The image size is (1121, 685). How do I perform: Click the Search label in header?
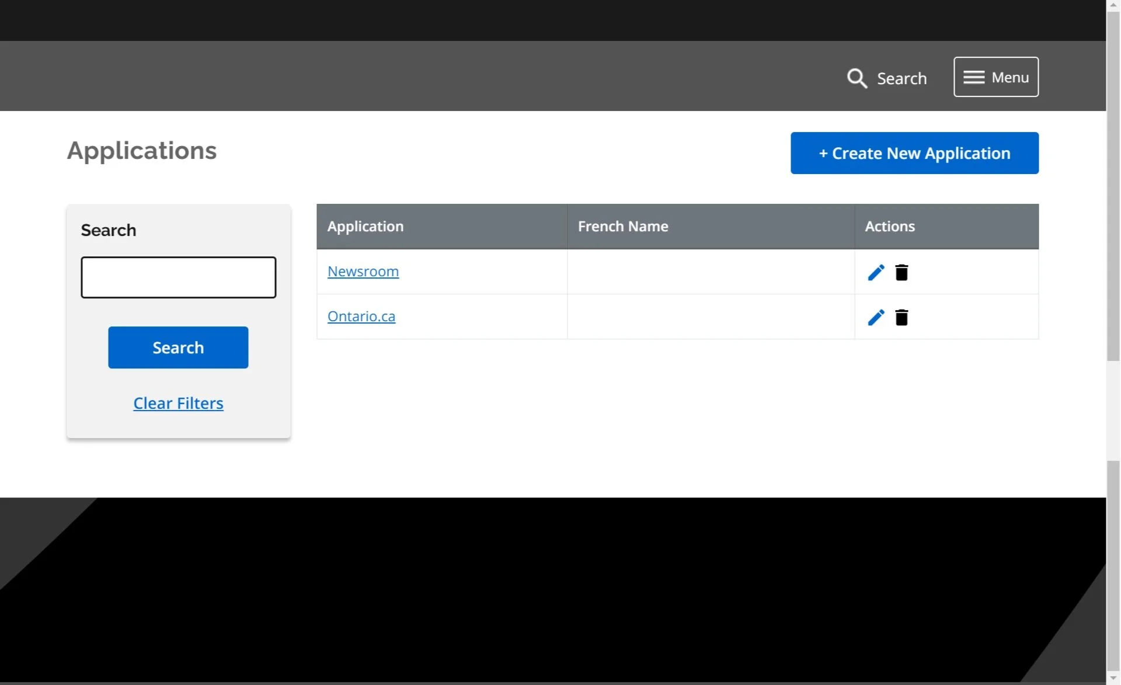(x=901, y=78)
